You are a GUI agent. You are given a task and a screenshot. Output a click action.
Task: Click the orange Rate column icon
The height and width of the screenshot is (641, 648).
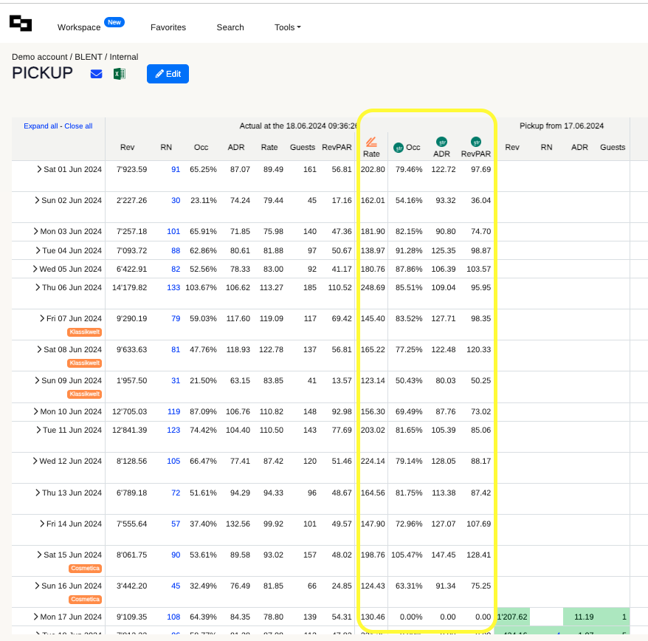(371, 143)
